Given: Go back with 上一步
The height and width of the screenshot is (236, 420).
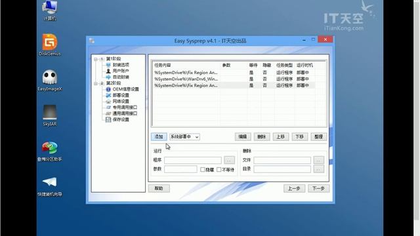Looking at the screenshot, I should click(294, 188).
